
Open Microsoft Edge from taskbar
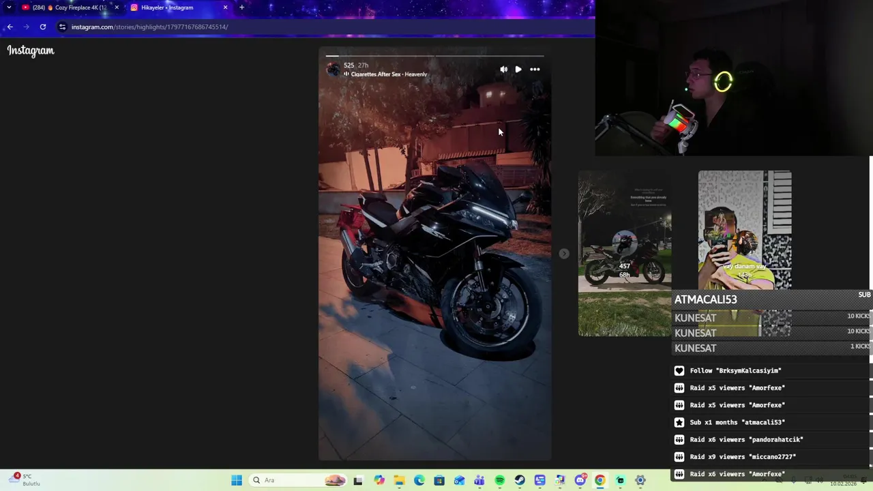(x=419, y=480)
